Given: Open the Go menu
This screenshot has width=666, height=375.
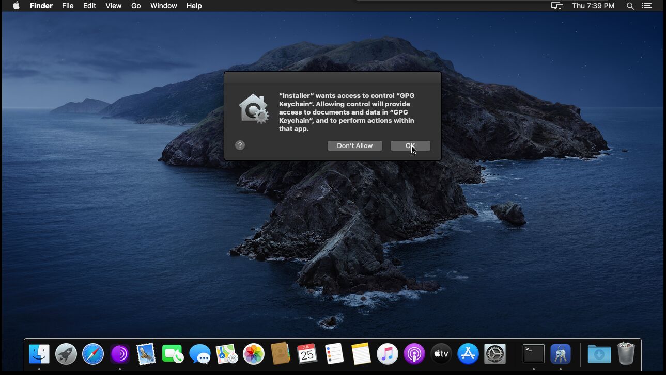Looking at the screenshot, I should pos(136,6).
